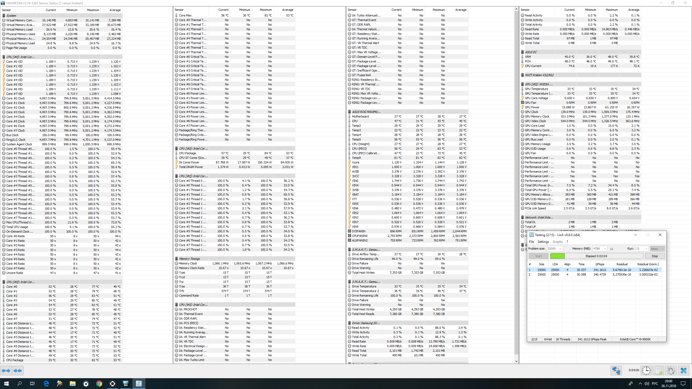Viewport: 692px width, 389px height.
Task: Open the Memory (MiB) dropdown in LinX
Action: point(605,249)
